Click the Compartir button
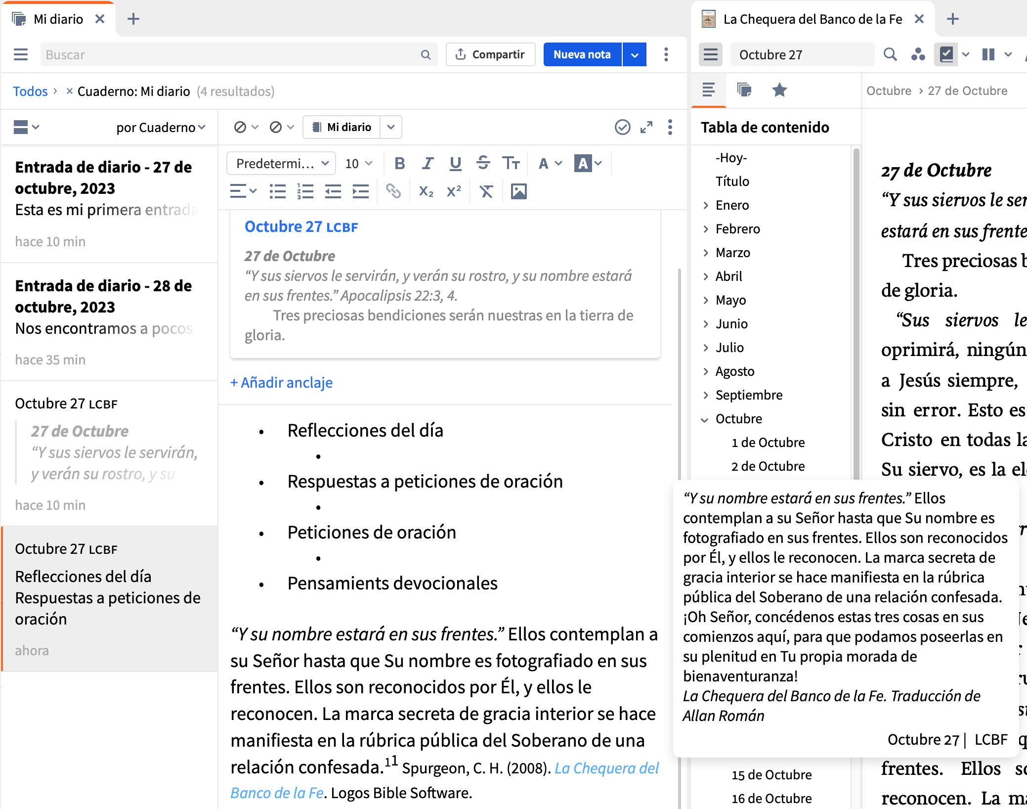This screenshot has height=809, width=1027. [491, 54]
